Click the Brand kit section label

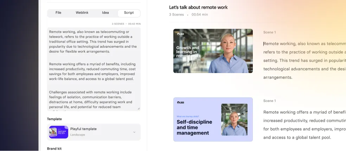pos(55,149)
